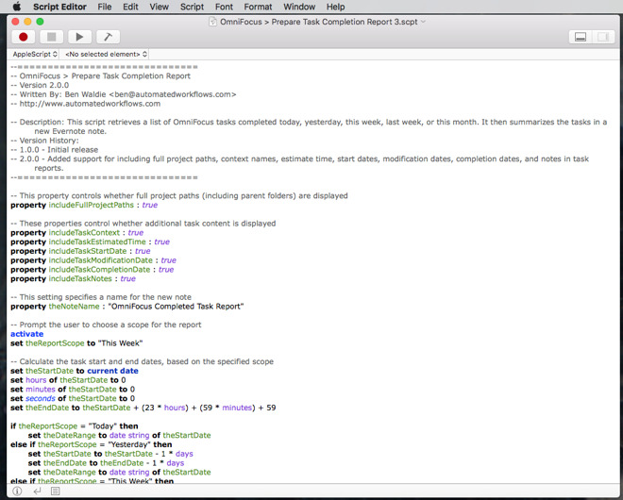Open the Help menu

click(x=336, y=7)
